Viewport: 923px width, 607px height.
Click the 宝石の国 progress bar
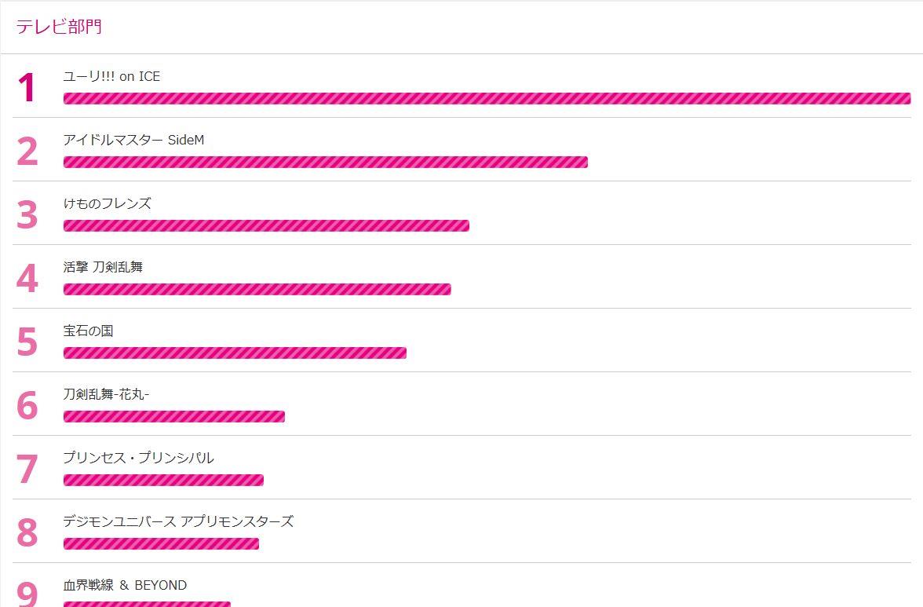pos(235,353)
